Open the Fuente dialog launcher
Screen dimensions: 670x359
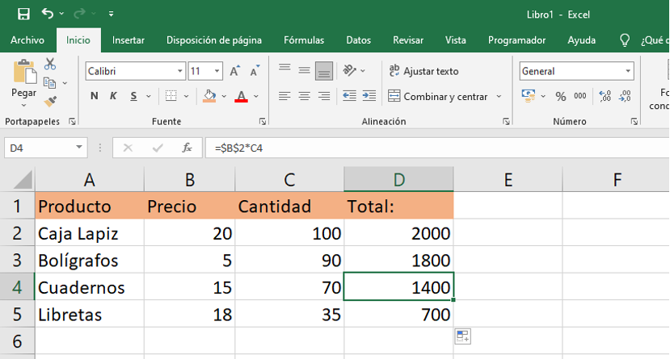(263, 122)
